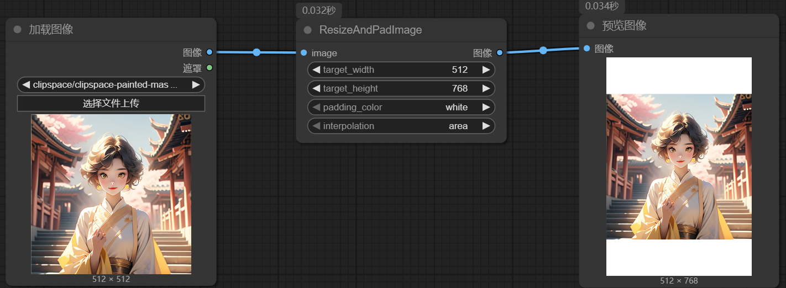The width and height of the screenshot is (786, 288).
Task: Decrease target_width with the left arrow
Action: (x=316, y=70)
